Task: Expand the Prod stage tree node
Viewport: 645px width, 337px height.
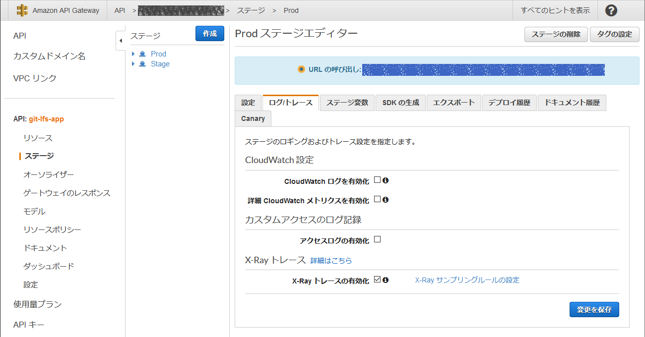Action: (132, 54)
